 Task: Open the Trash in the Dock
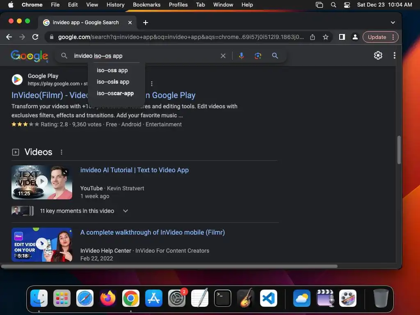[x=381, y=298]
